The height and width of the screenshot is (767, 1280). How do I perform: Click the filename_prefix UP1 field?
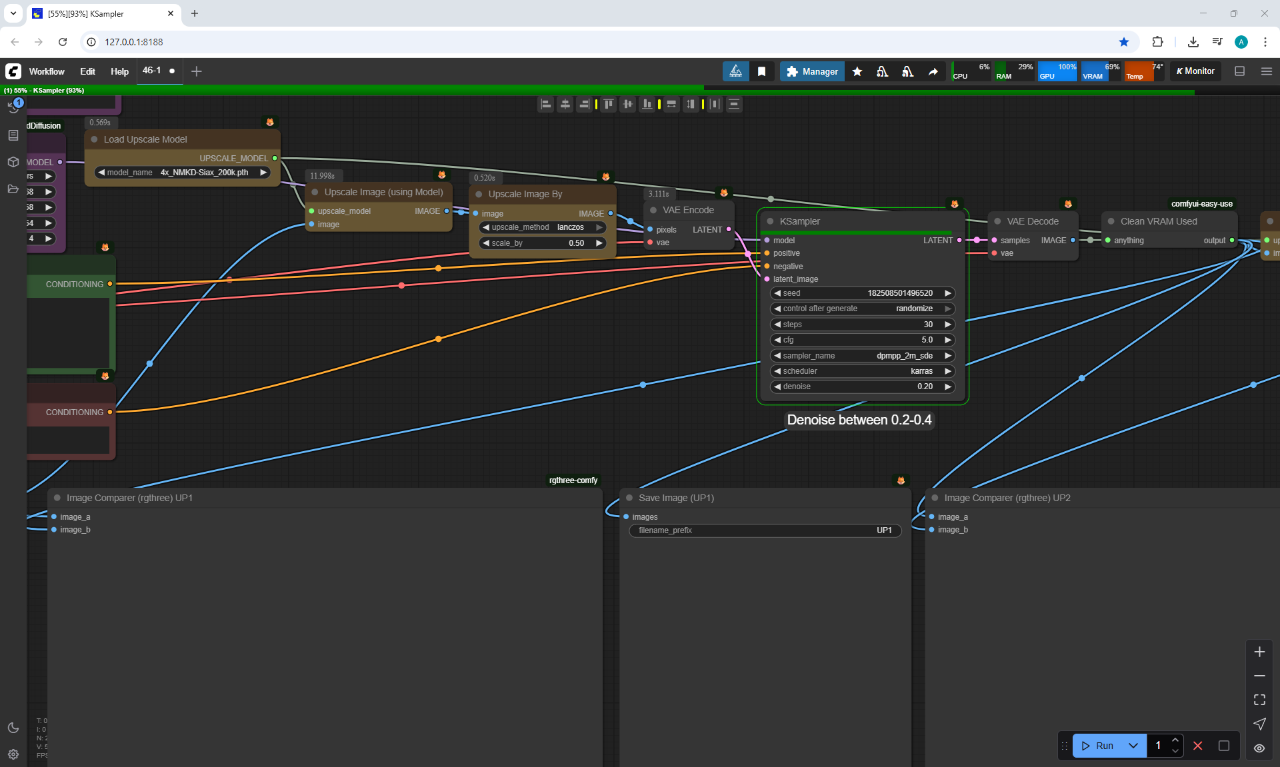pyautogui.click(x=765, y=530)
